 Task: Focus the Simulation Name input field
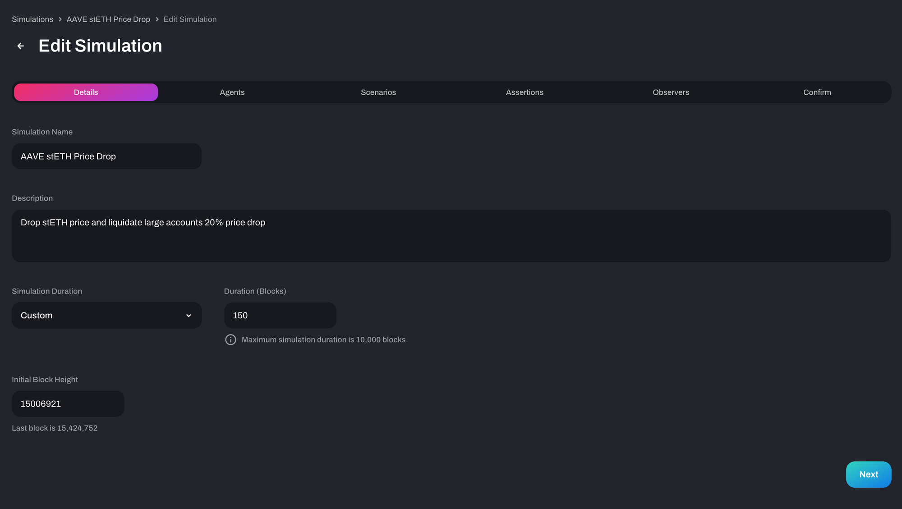click(106, 156)
